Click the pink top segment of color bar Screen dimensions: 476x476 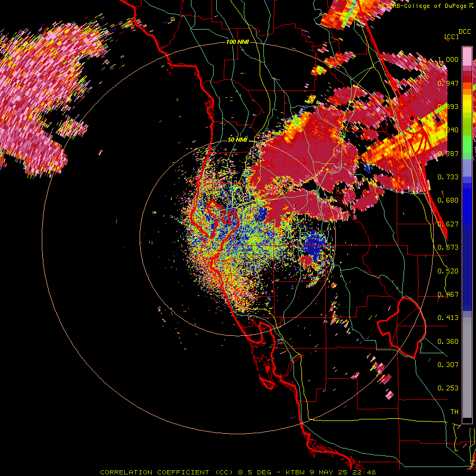[467, 57]
